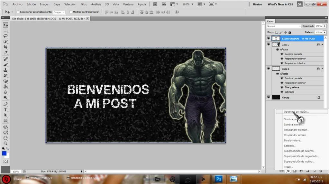
Task: Click the Capas panel tab
Action: [270, 21]
